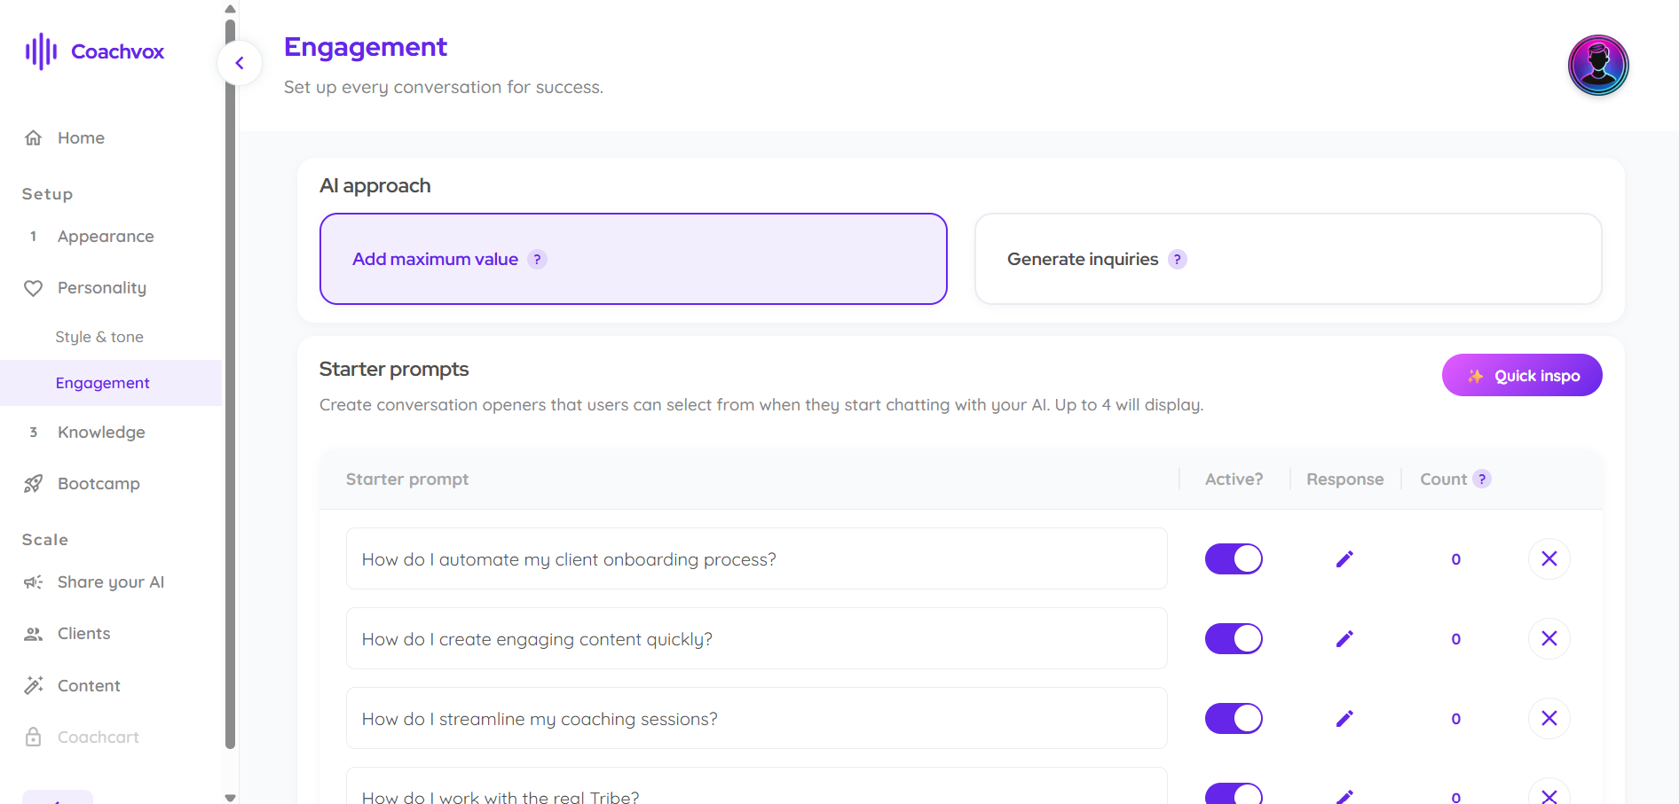Edit the real Tribe prompt text

tap(757, 787)
